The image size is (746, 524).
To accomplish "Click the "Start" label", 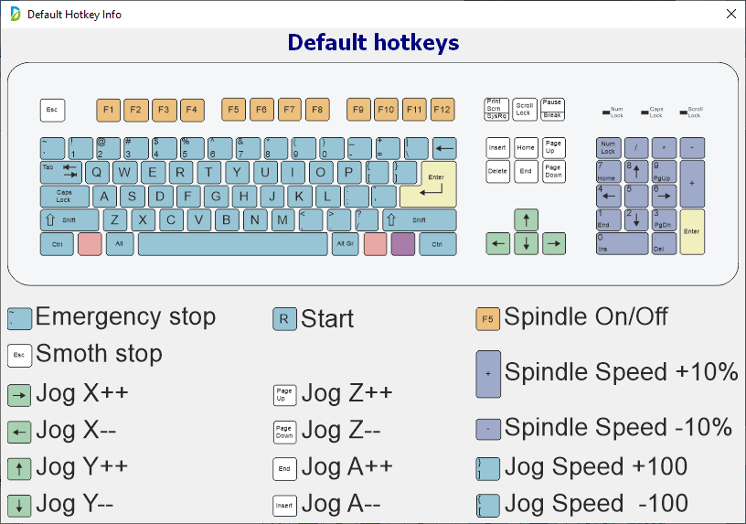I will pos(327,319).
